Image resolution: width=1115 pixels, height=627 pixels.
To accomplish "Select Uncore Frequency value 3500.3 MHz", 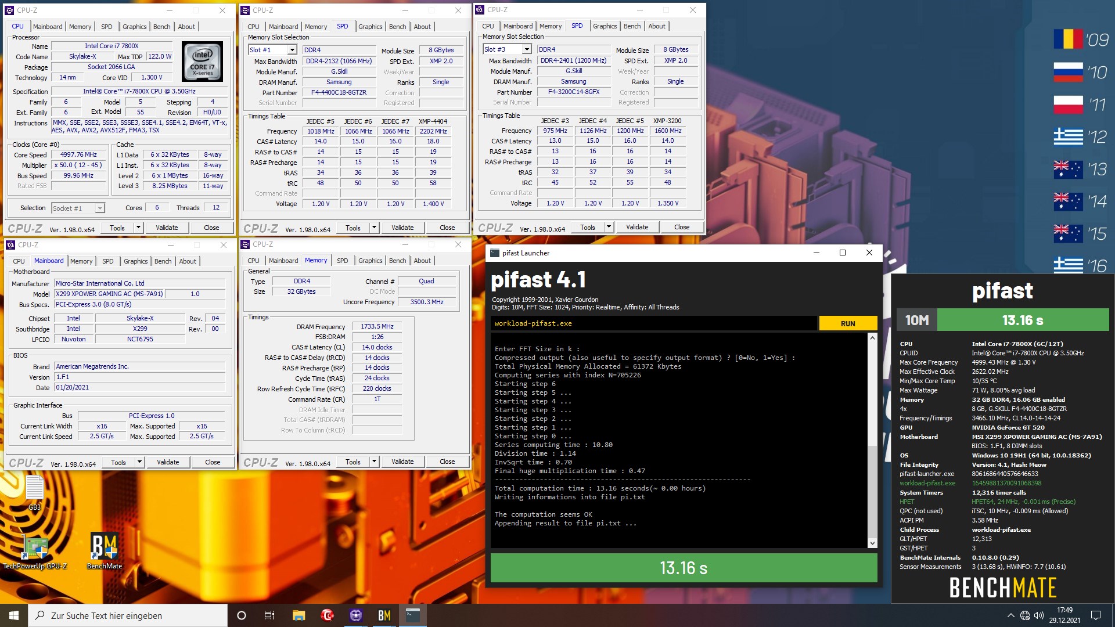I will click(427, 302).
